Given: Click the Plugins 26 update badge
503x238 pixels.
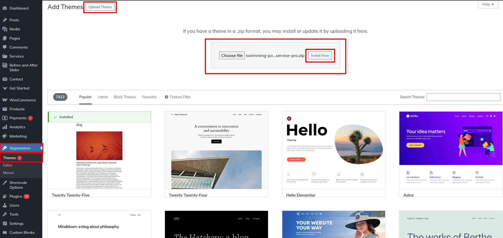Looking at the screenshot, I should tap(26, 196).
